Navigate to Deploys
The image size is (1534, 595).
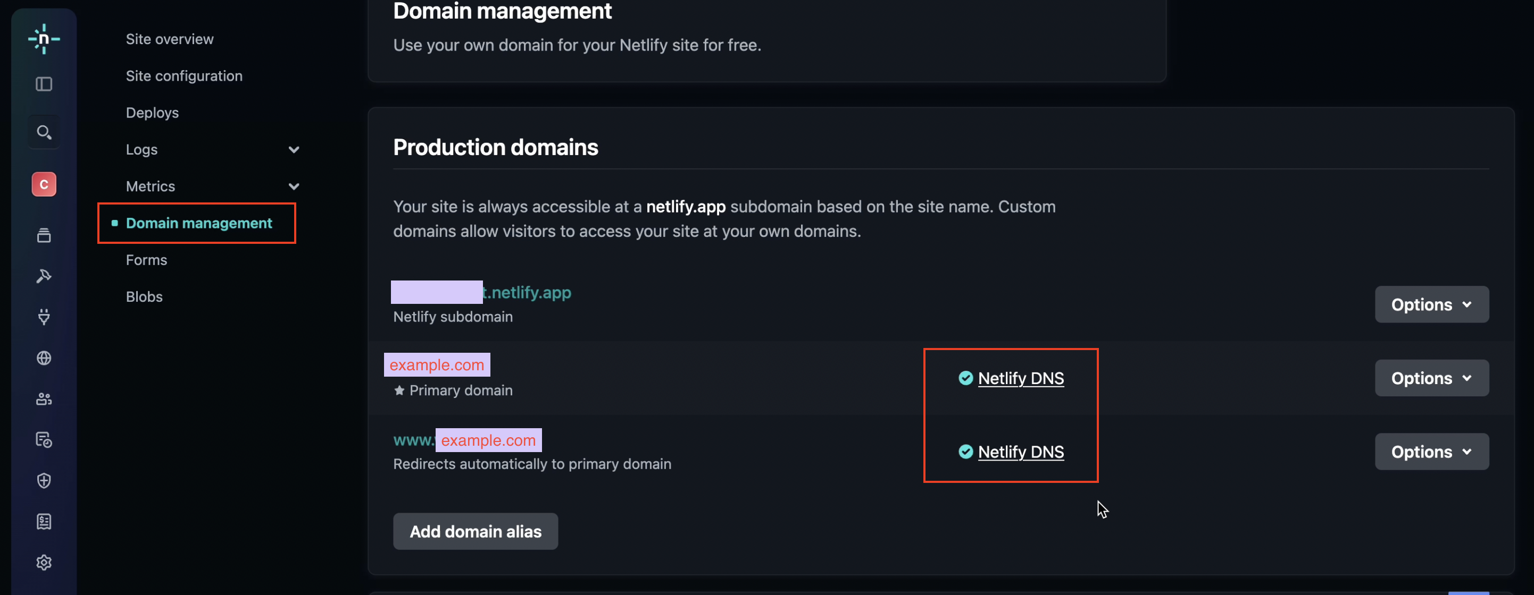pyautogui.click(x=152, y=113)
